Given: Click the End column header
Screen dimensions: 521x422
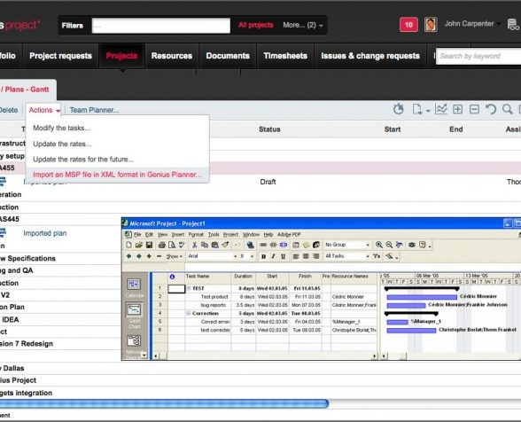Looking at the screenshot, I should 455,129.
